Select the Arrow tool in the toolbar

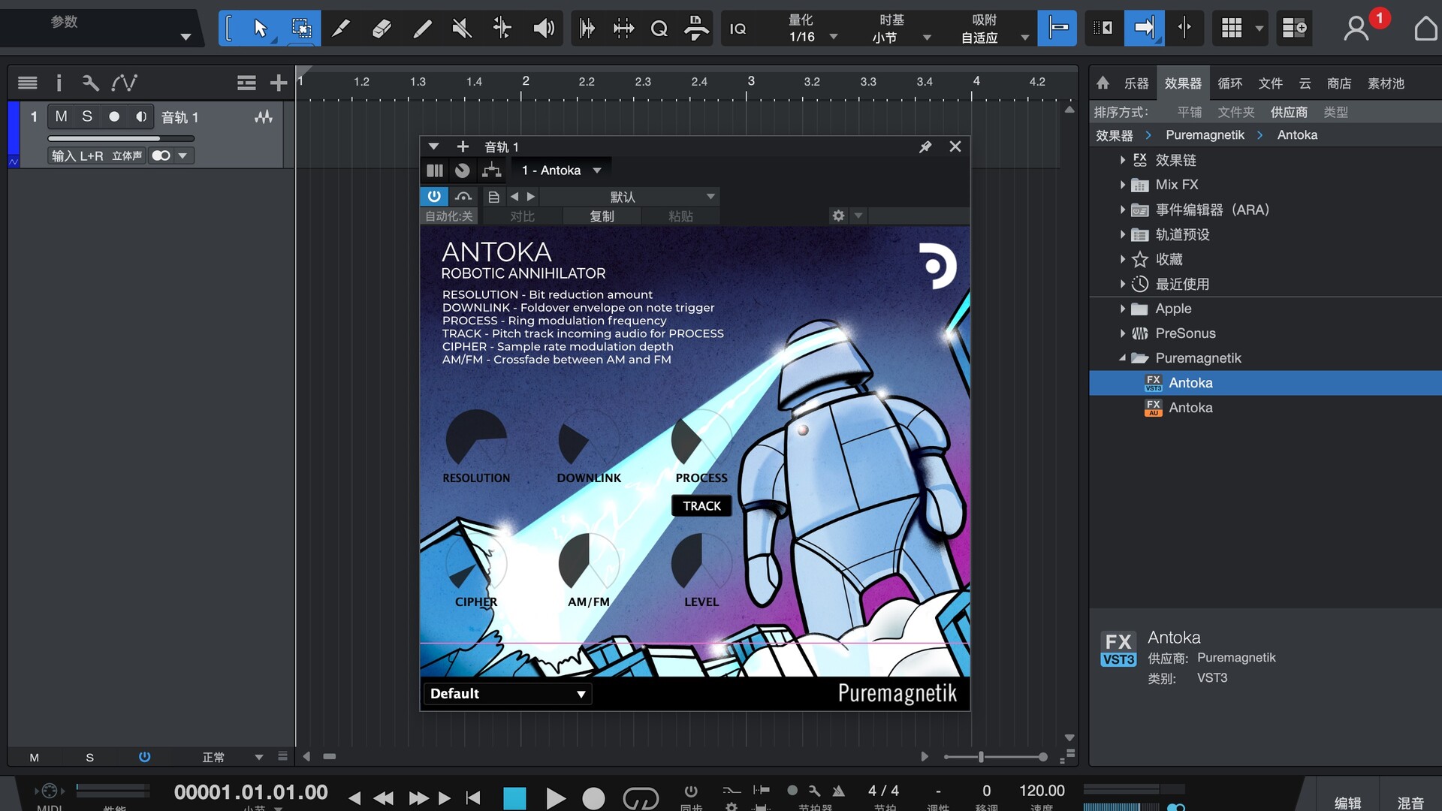[x=260, y=29]
